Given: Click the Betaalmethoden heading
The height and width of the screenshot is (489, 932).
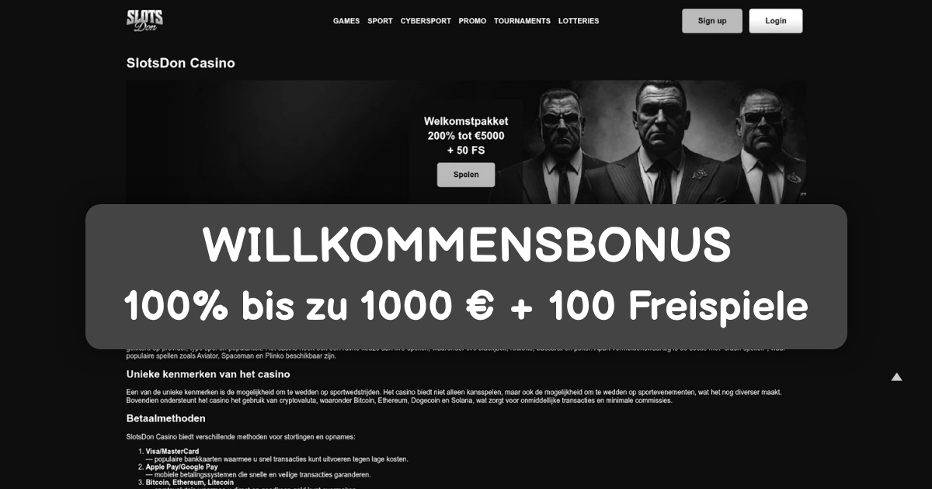Looking at the screenshot, I should click(165, 418).
